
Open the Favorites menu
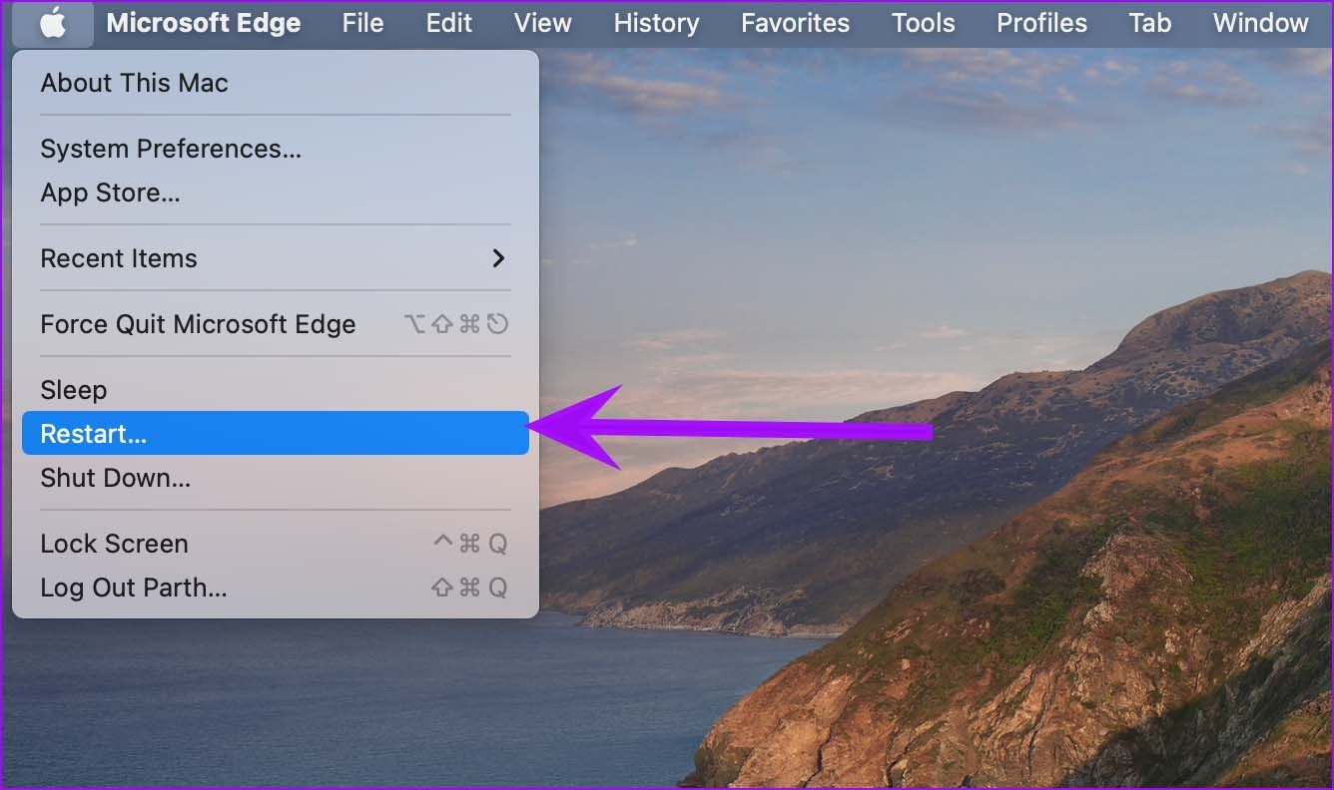point(795,23)
